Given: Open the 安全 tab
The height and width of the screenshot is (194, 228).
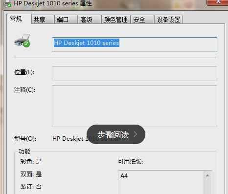Looking at the screenshot, I should [142, 20].
